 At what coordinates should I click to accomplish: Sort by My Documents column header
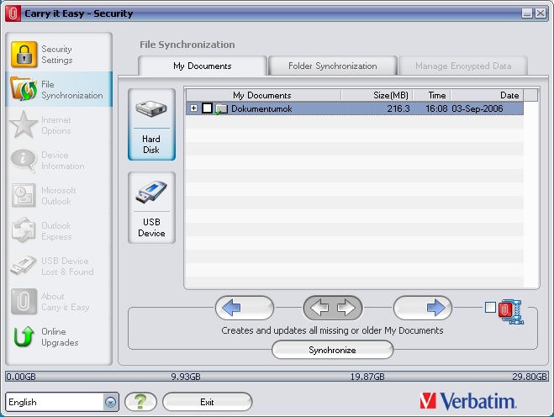[263, 95]
